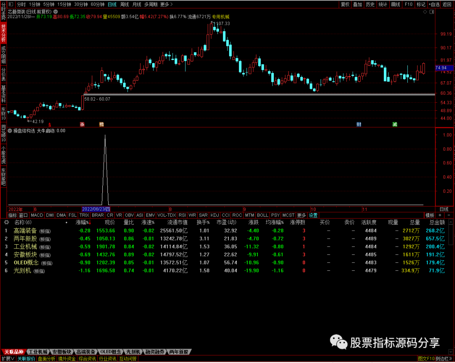The image size is (455, 363).
Task: Switch to 1分钟 chart period
Action: [35, 4]
